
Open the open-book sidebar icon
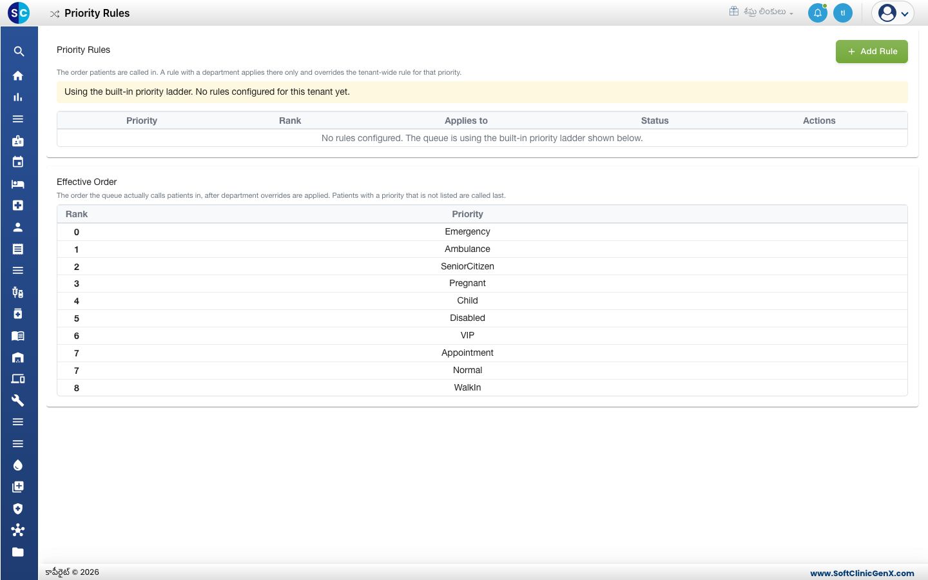tap(18, 336)
